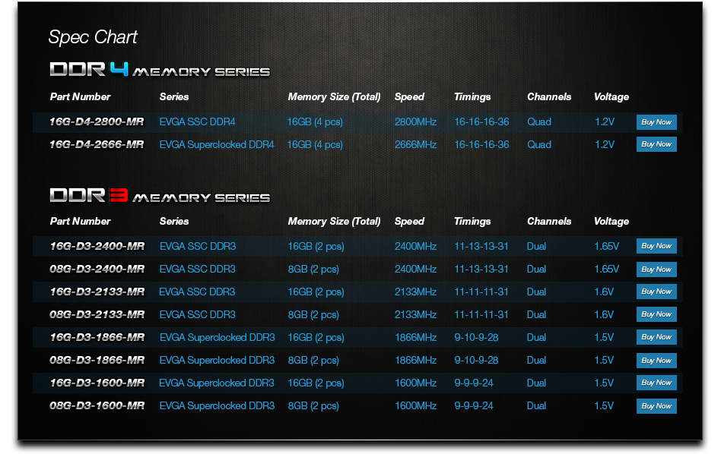This screenshot has width=721, height=454.
Task: Select part number 16G-D3-1866-MR
Action: (97, 337)
